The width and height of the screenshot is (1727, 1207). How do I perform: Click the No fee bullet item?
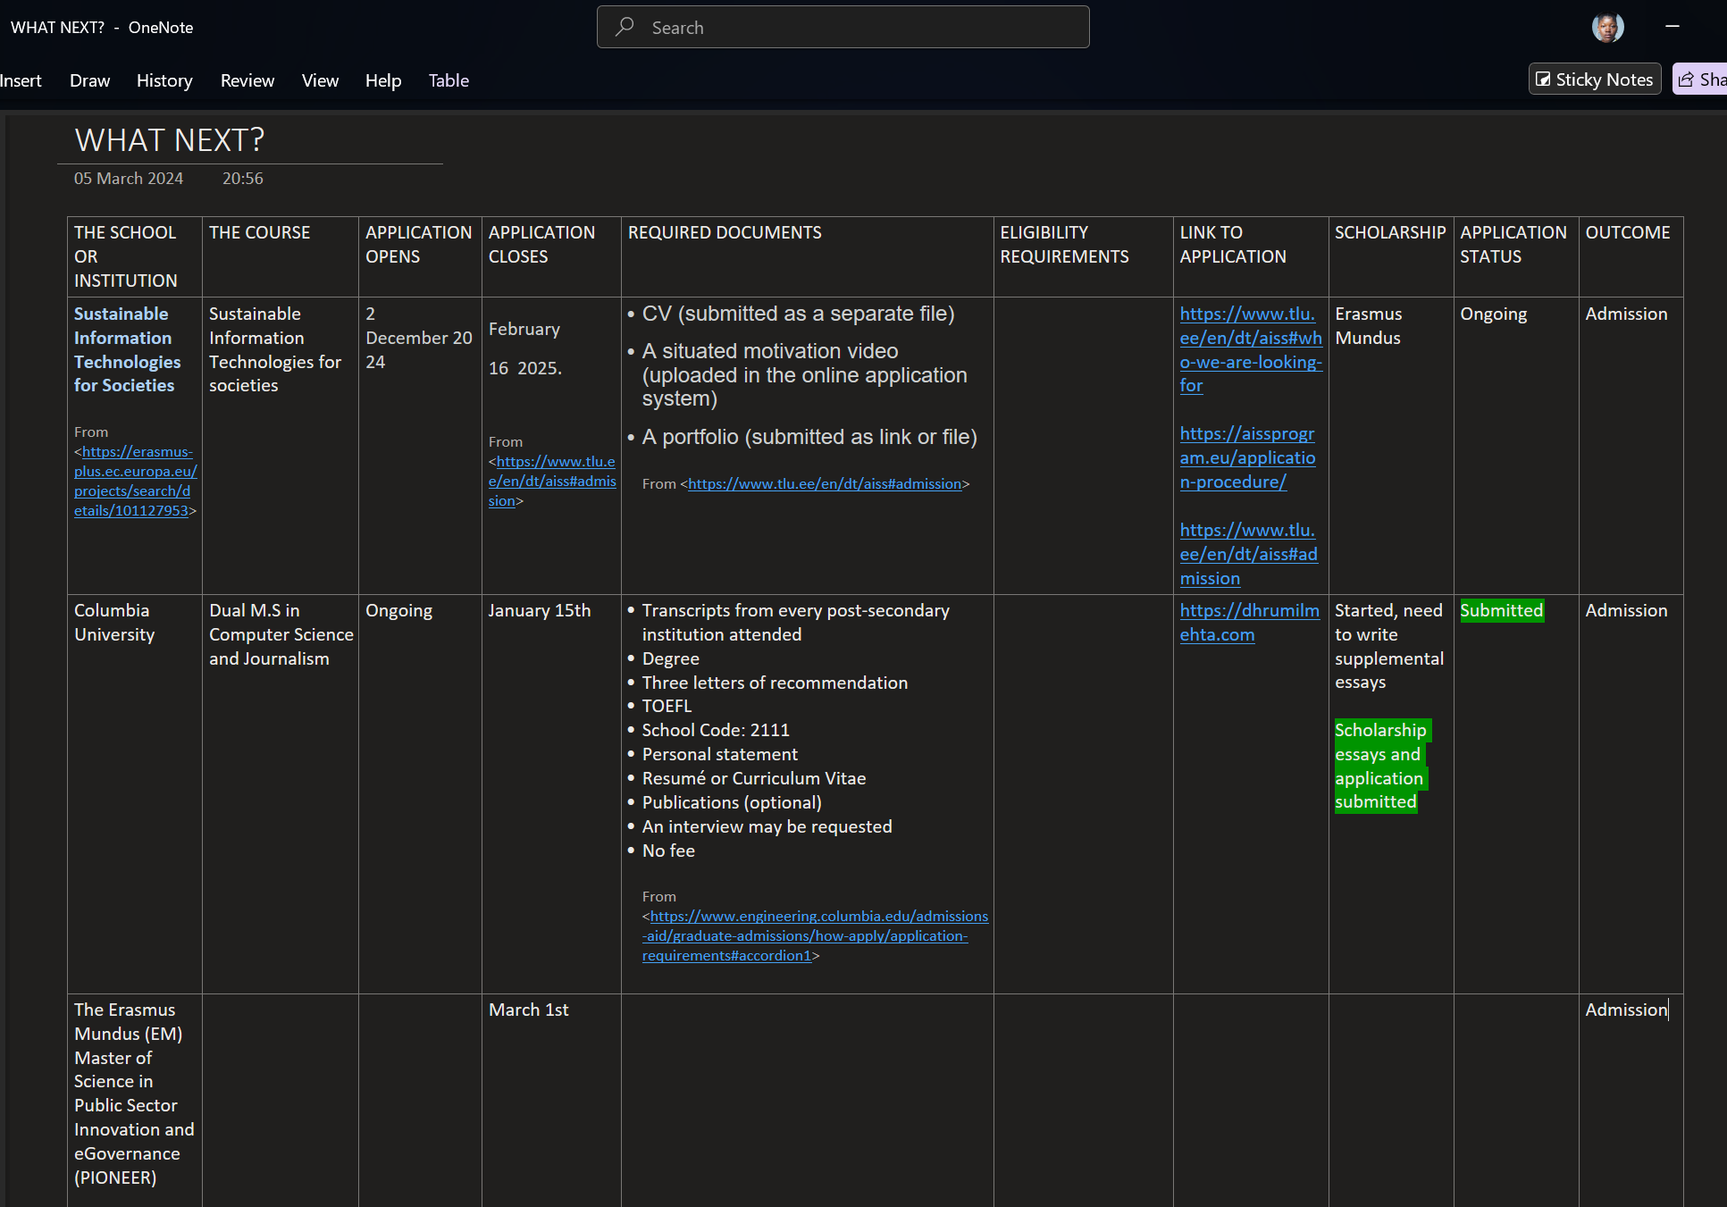[668, 851]
